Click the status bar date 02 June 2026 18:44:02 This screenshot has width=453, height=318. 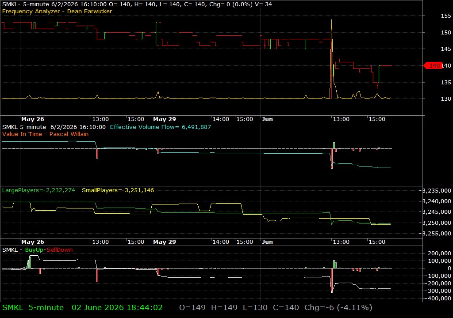117,307
